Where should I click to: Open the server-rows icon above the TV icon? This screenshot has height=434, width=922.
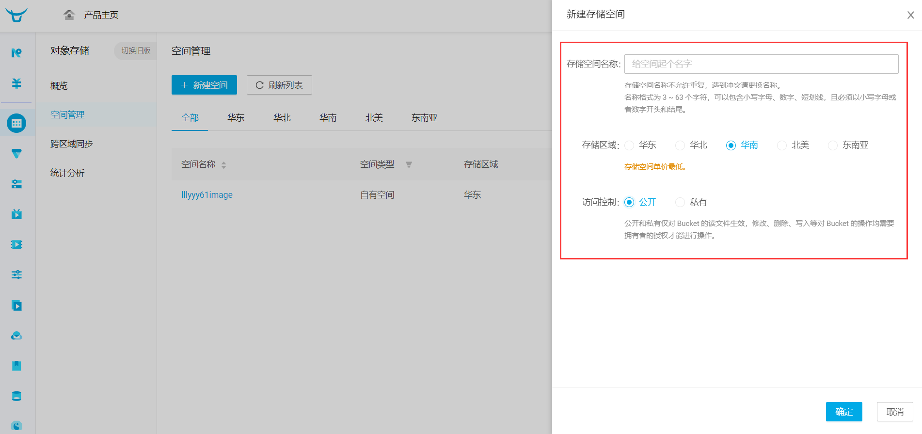pyautogui.click(x=16, y=184)
